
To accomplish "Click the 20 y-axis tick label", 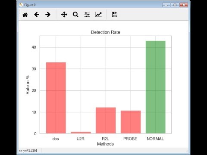I will tap(34, 90).
